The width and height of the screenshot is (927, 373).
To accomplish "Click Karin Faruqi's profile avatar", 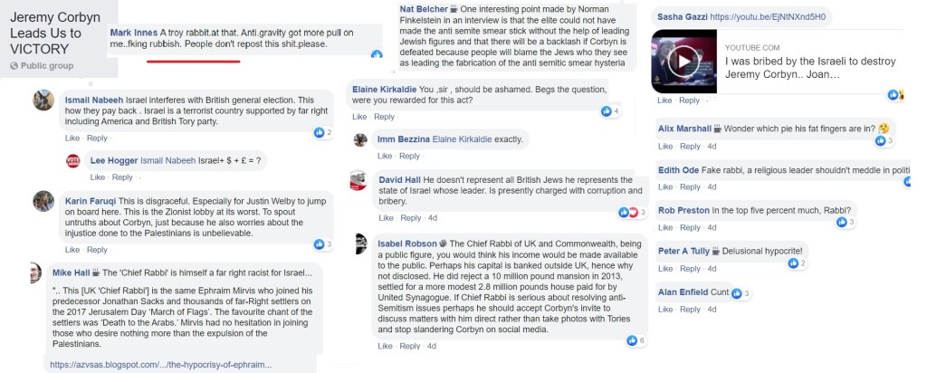I will click(x=43, y=201).
